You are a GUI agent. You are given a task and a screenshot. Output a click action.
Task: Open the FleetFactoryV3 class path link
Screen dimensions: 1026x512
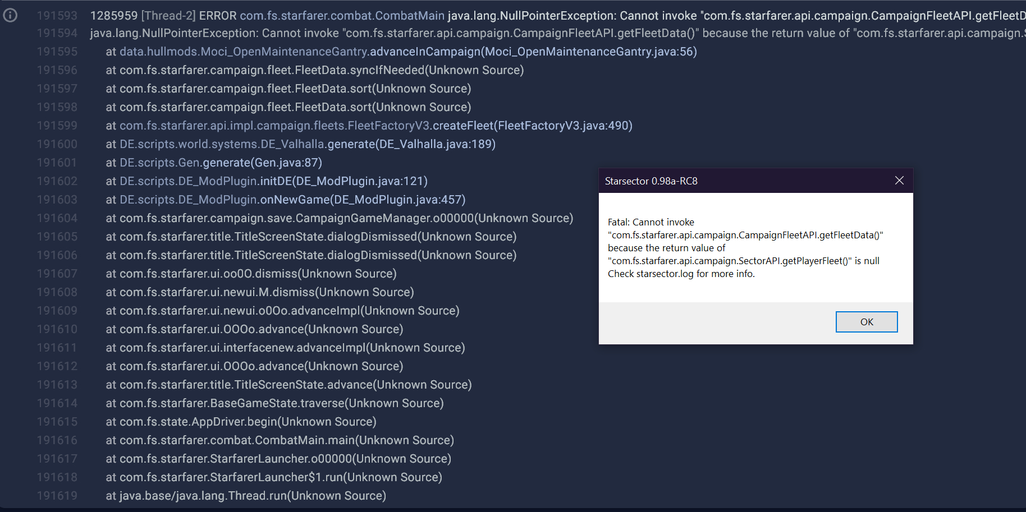tap(276, 126)
